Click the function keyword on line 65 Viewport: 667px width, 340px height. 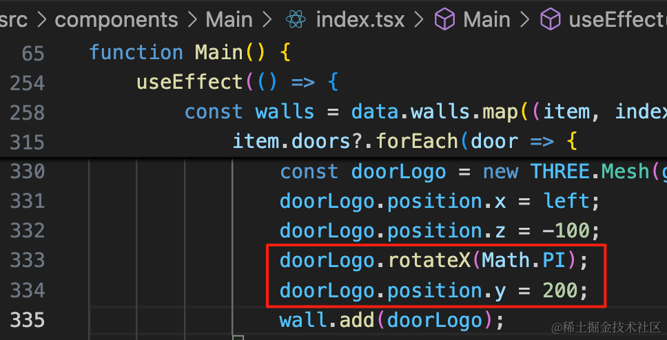136,54
